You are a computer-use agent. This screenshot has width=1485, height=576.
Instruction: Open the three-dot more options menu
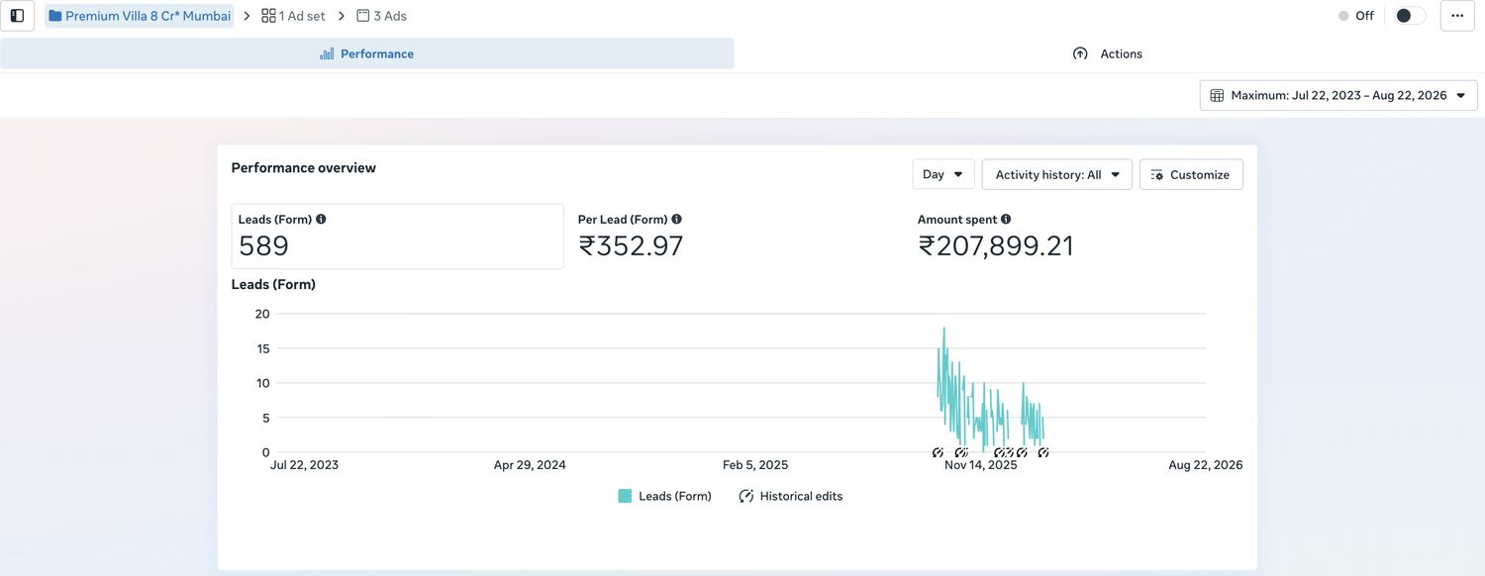pyautogui.click(x=1457, y=16)
